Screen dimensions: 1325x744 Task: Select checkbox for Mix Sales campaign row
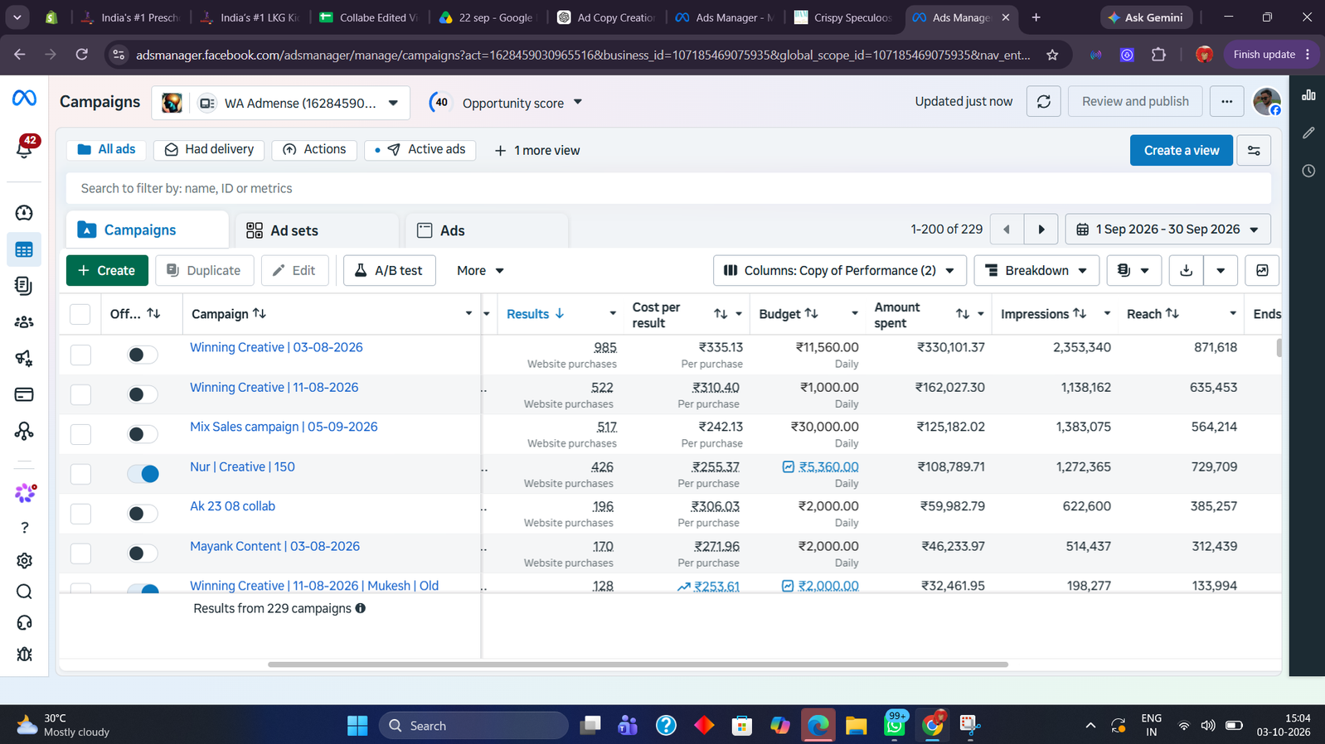tap(80, 434)
